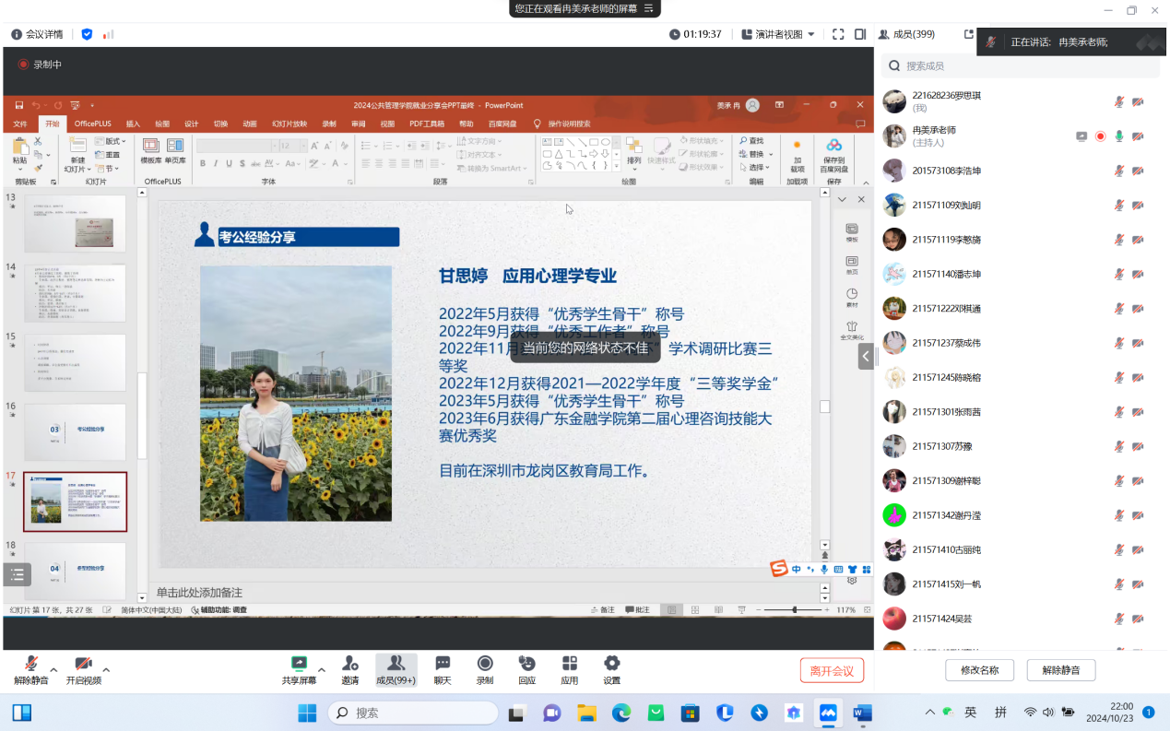Enter full screen via the fullscreen icon

(838, 34)
